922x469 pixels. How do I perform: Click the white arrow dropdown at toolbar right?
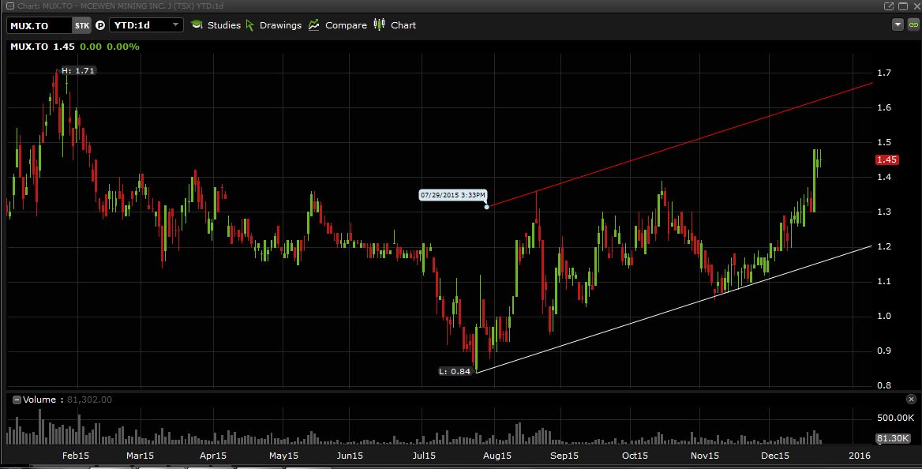coord(898,24)
